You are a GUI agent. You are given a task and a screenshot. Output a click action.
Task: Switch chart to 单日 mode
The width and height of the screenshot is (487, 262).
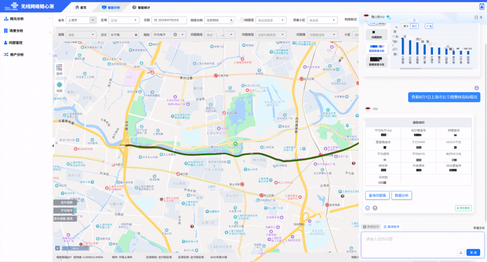414,26
